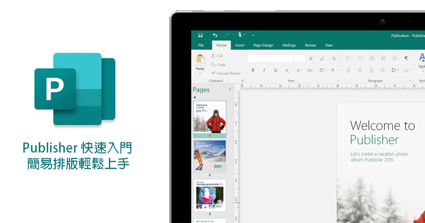Click the touch/mouse mode icon
This screenshot has width=425, height=223.
click(x=240, y=34)
